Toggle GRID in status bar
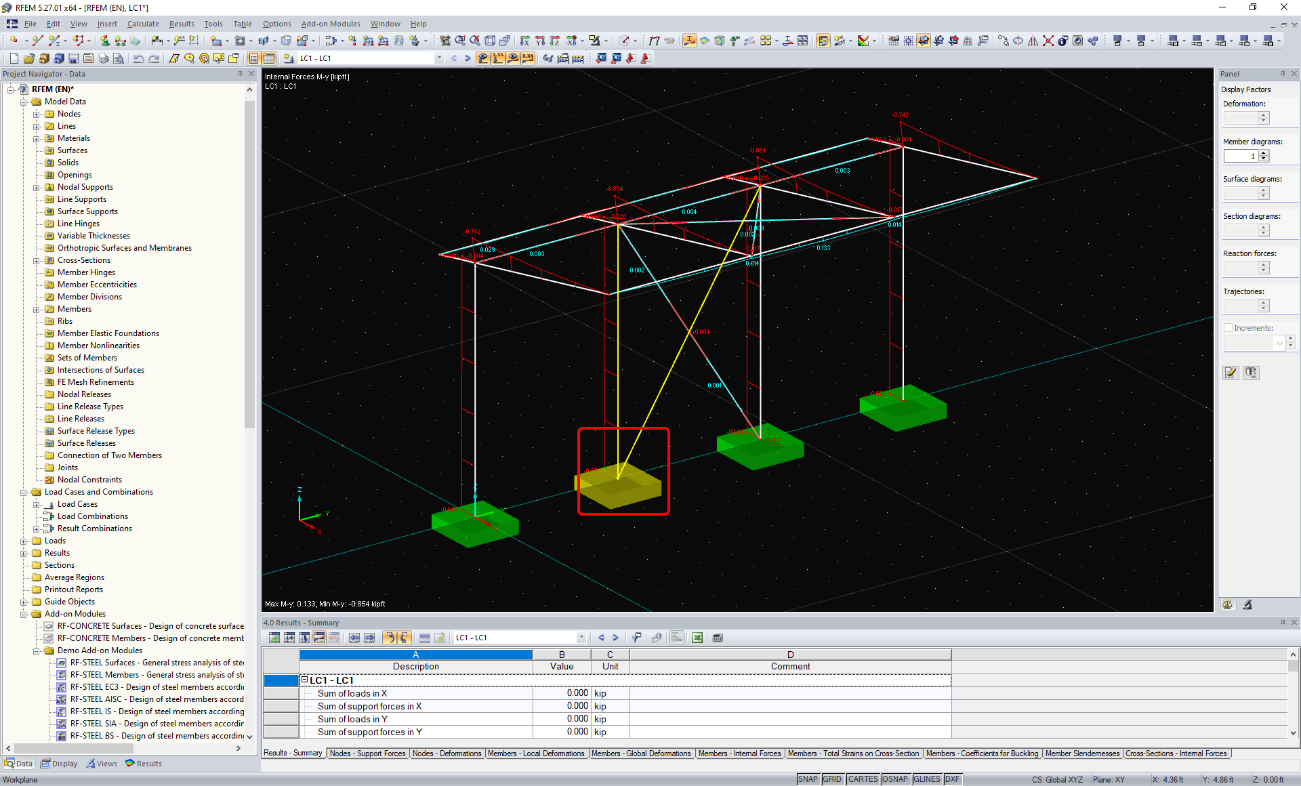 [x=832, y=779]
